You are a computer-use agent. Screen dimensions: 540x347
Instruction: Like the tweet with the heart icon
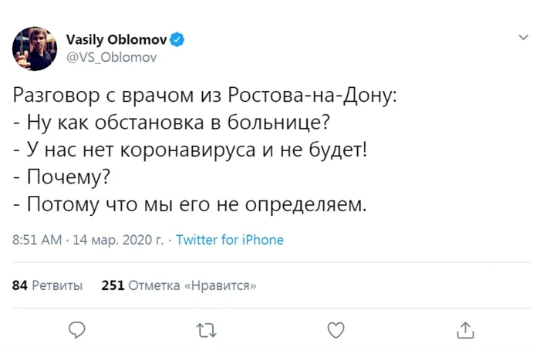pyautogui.click(x=336, y=330)
